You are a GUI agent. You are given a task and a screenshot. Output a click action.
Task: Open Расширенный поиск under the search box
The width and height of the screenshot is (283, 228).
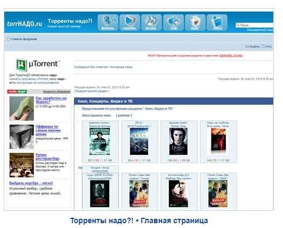coord(260,30)
